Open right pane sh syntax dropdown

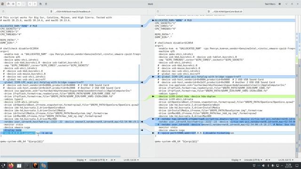coord(268,160)
